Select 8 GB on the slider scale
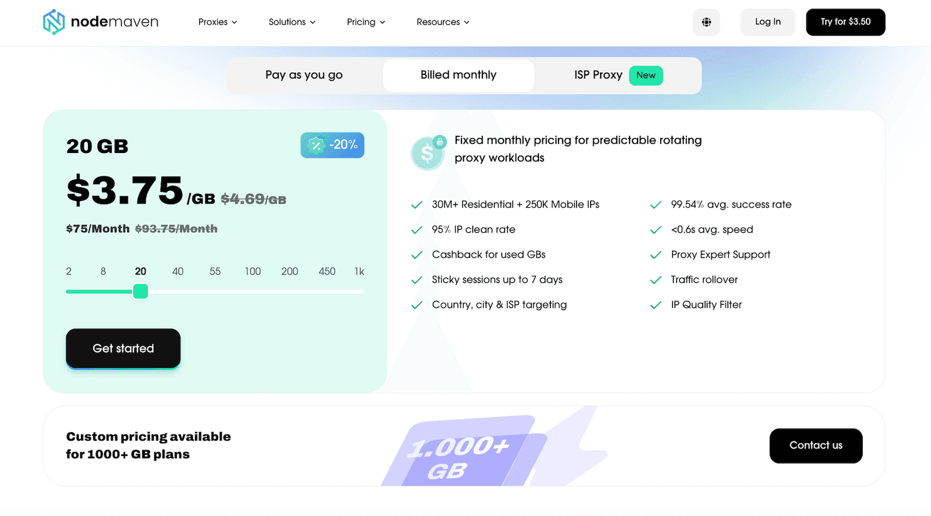The height and width of the screenshot is (516, 931). [x=103, y=272]
